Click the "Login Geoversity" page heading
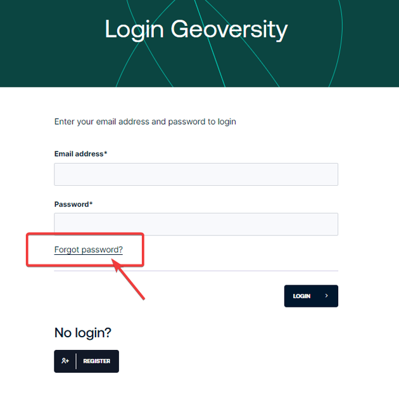Screen dimensions: 399x395 (196, 29)
